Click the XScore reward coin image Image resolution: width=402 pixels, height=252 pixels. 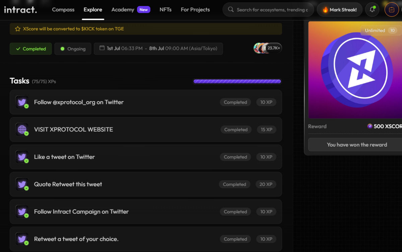point(355,70)
